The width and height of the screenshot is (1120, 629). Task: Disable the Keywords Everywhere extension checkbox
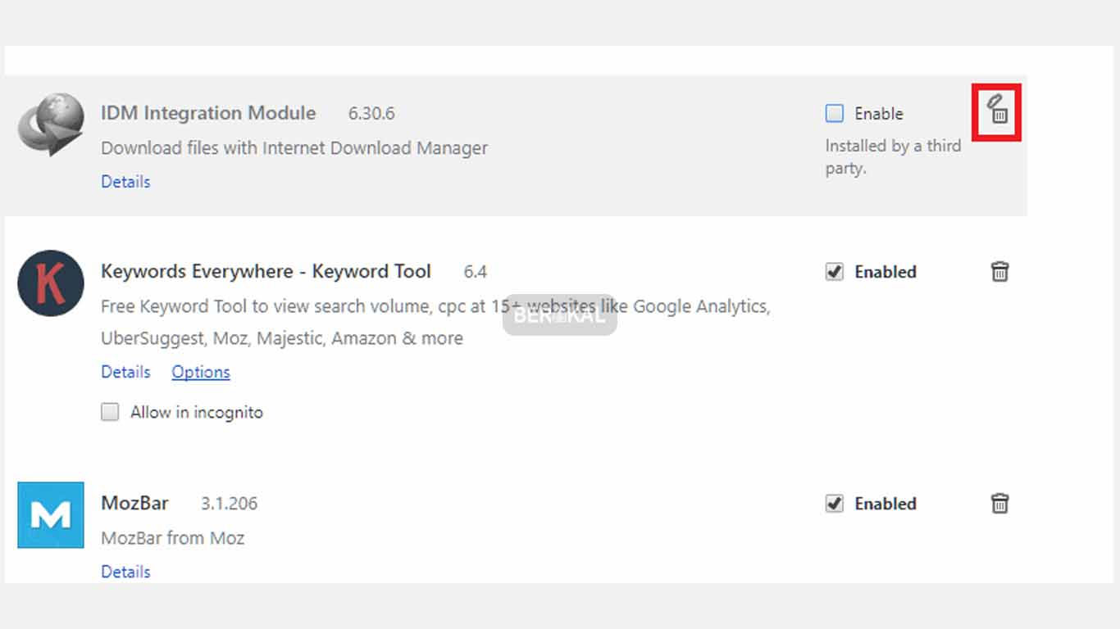point(835,272)
